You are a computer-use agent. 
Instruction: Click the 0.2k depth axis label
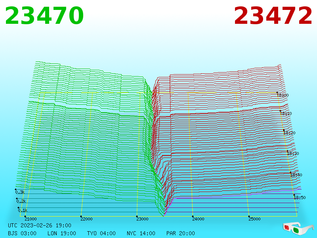click(21, 201)
